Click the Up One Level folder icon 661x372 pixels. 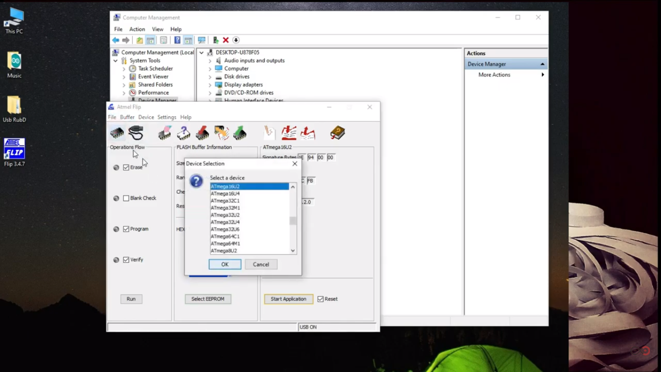click(139, 40)
